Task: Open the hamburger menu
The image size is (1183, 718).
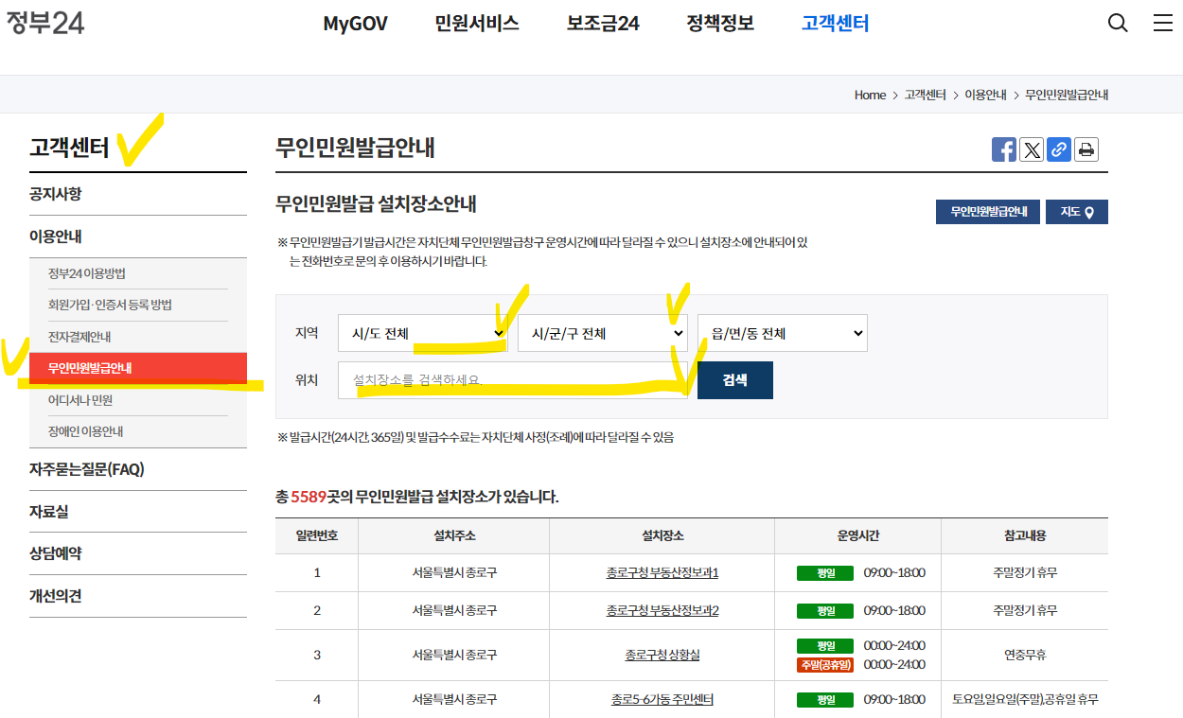Action: [x=1163, y=23]
